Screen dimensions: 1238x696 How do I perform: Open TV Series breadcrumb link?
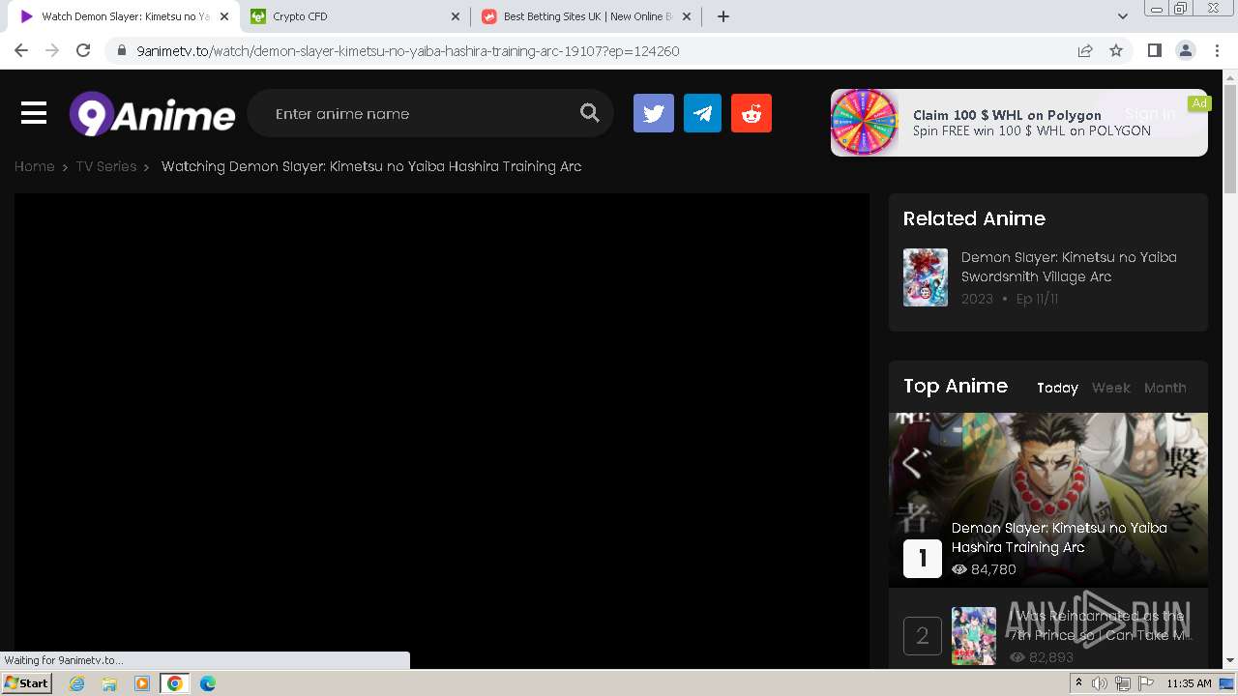106,166
